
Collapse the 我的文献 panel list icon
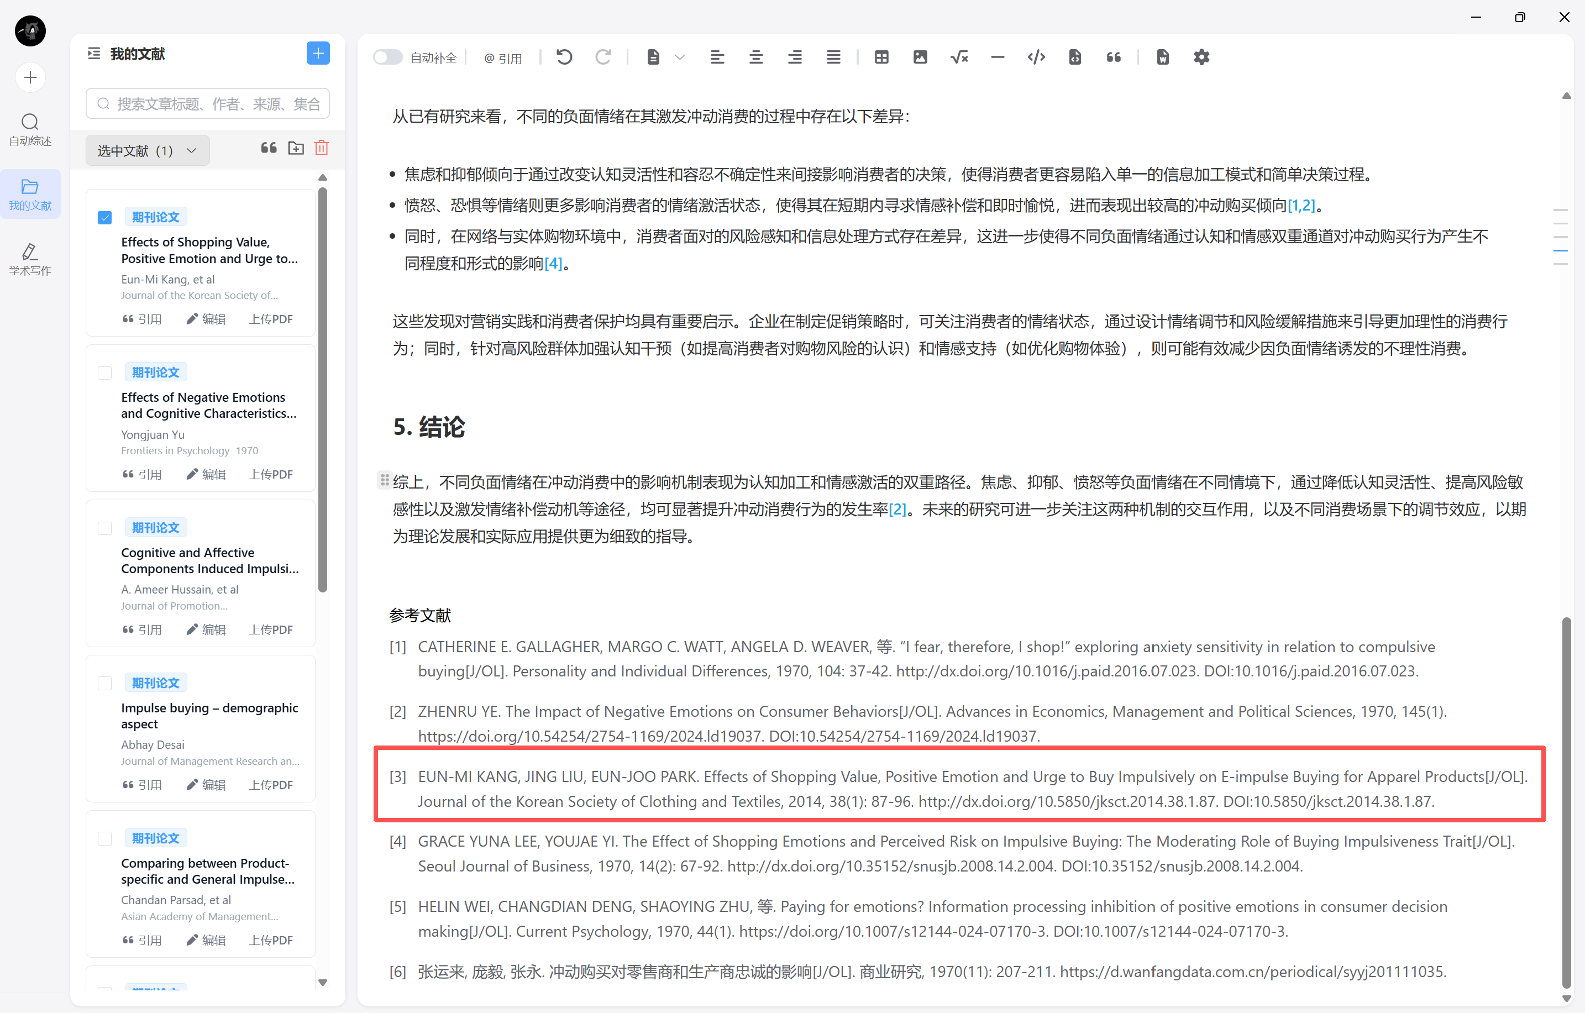click(94, 53)
